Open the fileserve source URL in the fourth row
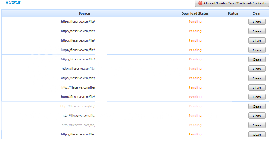 [78, 50]
